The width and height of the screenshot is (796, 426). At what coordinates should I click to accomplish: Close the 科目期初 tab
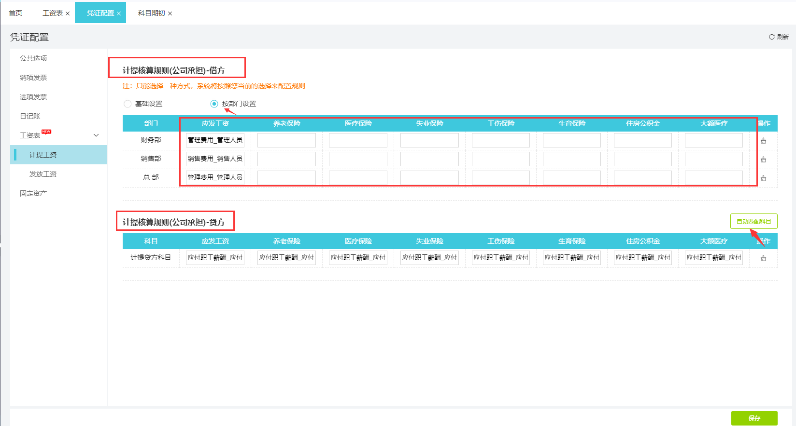coord(170,13)
